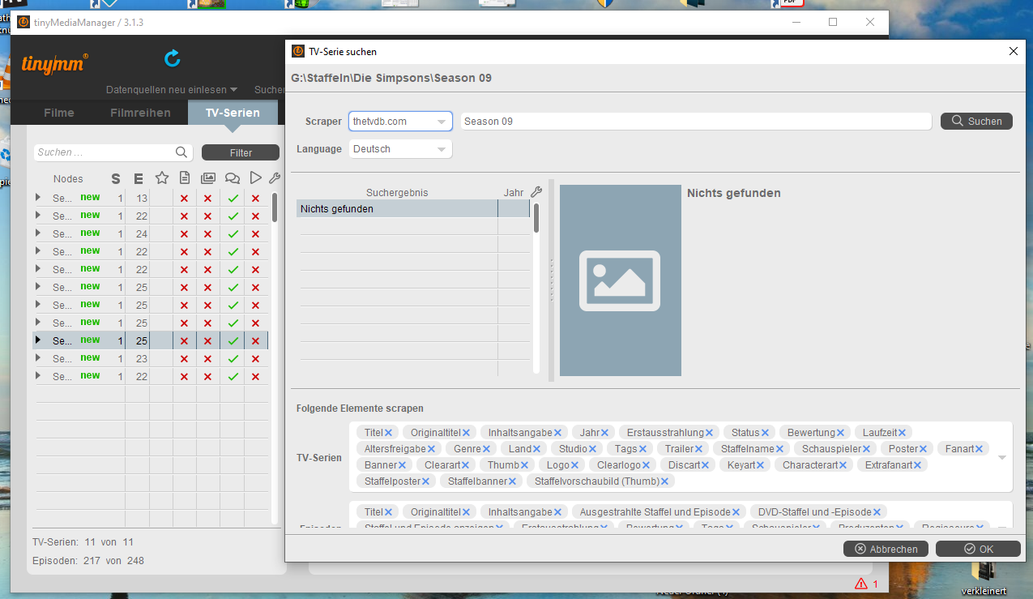Click the path G:\Staffeln\Die Simpsons\Season 09
The image size is (1033, 599).
coord(391,79)
